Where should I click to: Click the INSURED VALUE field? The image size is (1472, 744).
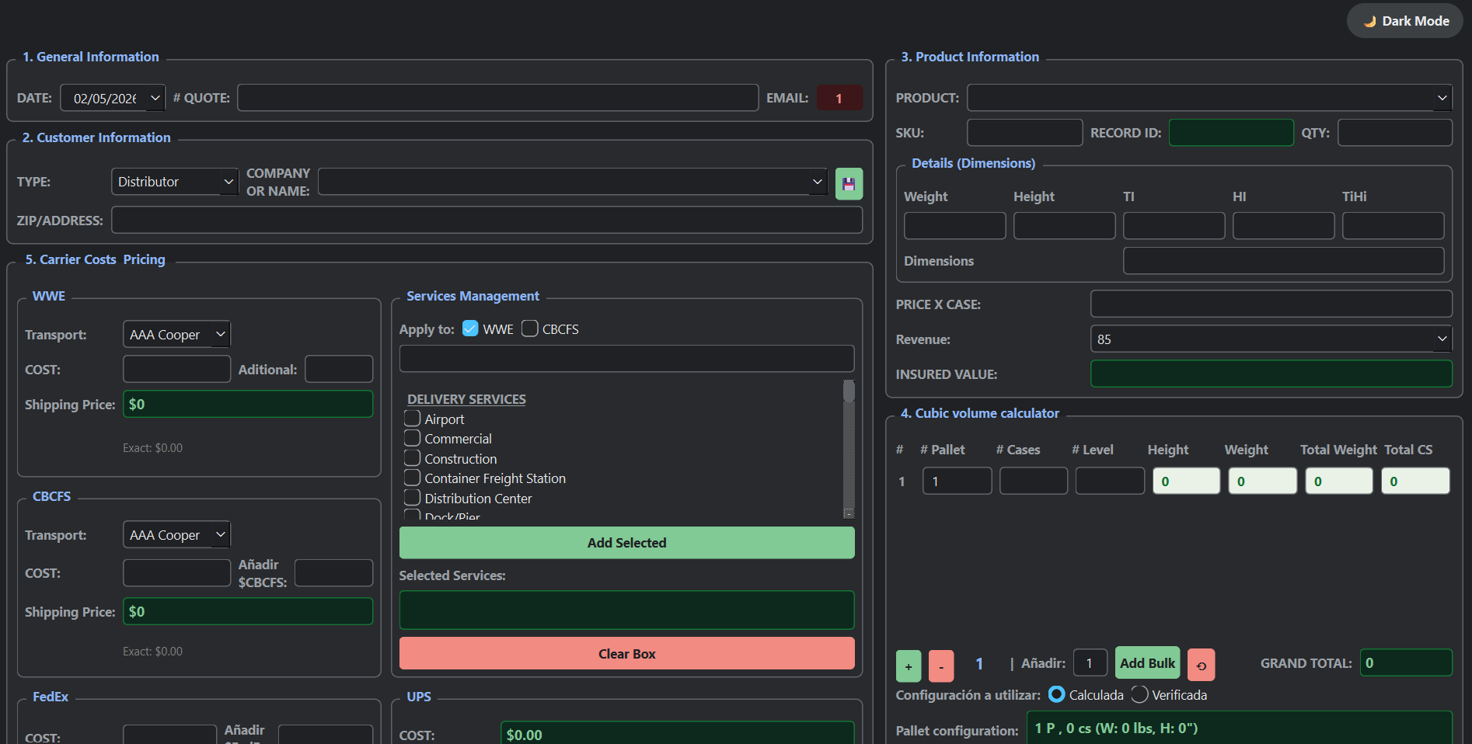1271,374
